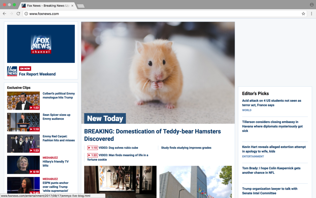The image size is (316, 198).
Task: Go back with the browser back arrow
Action: (x=5, y=14)
